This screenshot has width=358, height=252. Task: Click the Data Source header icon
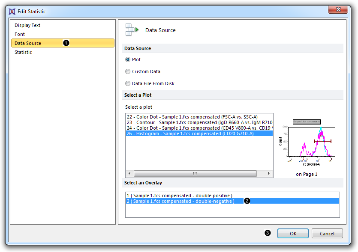click(132, 30)
